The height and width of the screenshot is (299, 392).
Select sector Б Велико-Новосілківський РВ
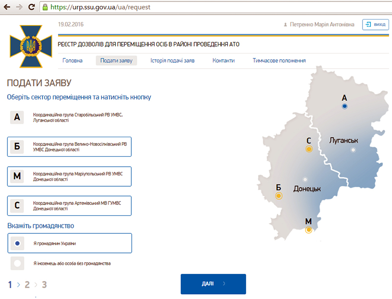click(69, 147)
